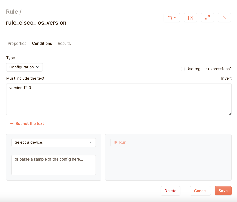Cancel editing the rule

click(200, 191)
